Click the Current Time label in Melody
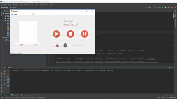The height and width of the screenshot is (99, 177). 70,24
